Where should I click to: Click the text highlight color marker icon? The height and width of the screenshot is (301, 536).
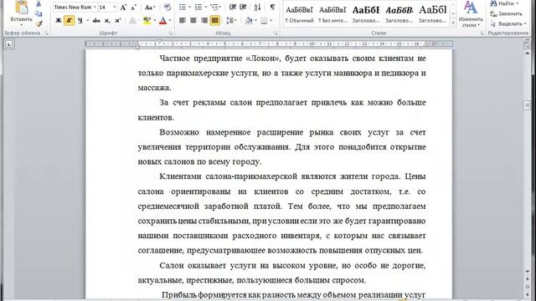[147, 21]
